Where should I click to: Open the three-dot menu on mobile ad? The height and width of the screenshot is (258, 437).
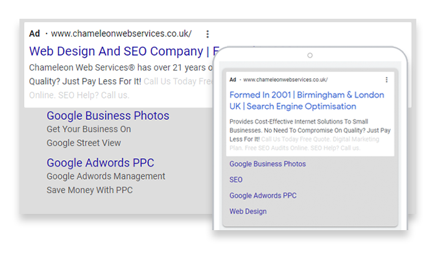tap(386, 80)
